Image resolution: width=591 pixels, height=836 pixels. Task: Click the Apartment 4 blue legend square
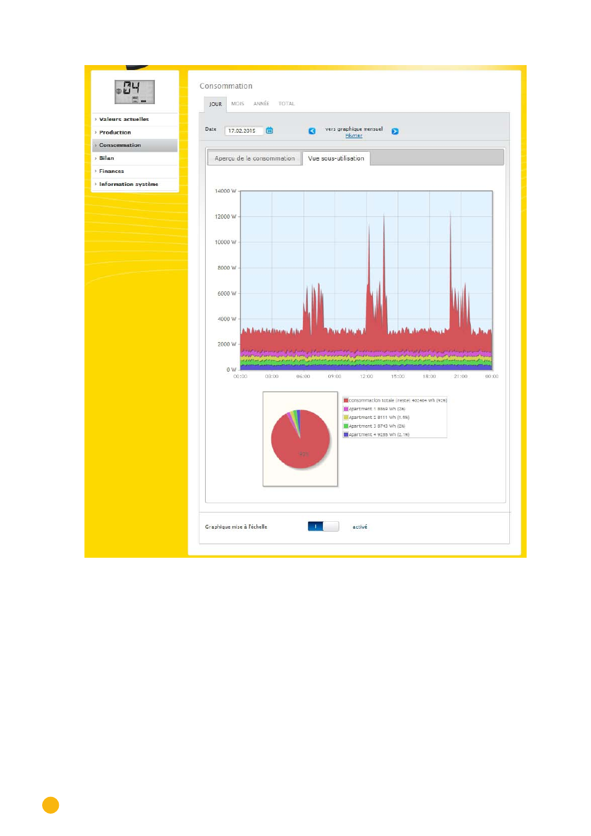(346, 434)
